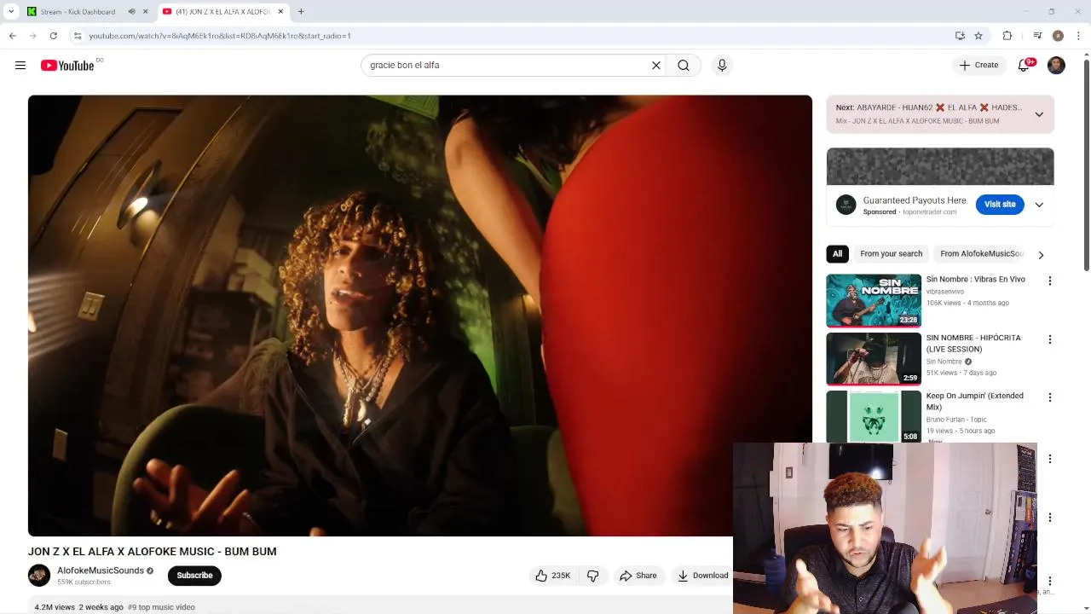Open the Chrome extensions puzzle icon
The width and height of the screenshot is (1091, 614).
(x=1007, y=36)
